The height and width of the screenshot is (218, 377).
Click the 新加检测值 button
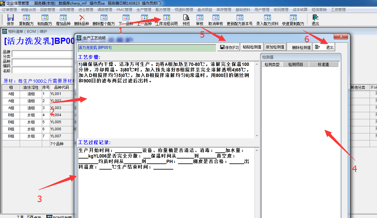point(276,47)
